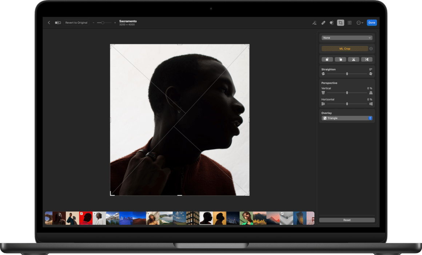
Task: Open the Overlay dropdown set to Triangle
Action: click(346, 118)
